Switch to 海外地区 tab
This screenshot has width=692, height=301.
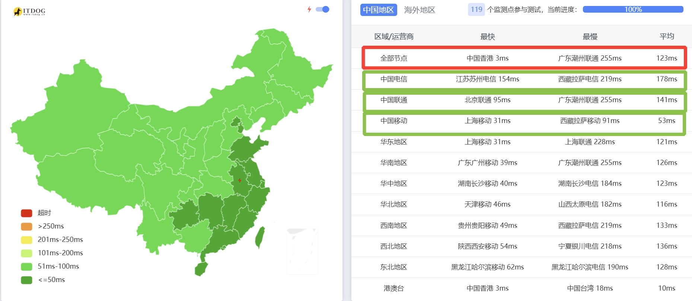[420, 10]
